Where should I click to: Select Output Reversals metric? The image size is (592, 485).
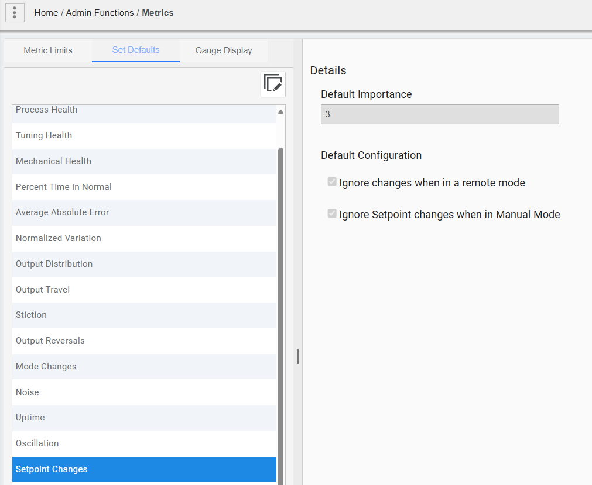144,341
